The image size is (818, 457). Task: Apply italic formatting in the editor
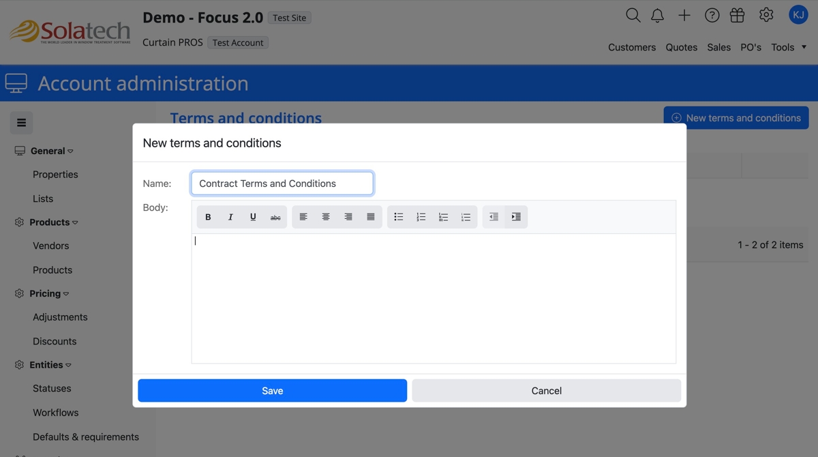click(230, 217)
